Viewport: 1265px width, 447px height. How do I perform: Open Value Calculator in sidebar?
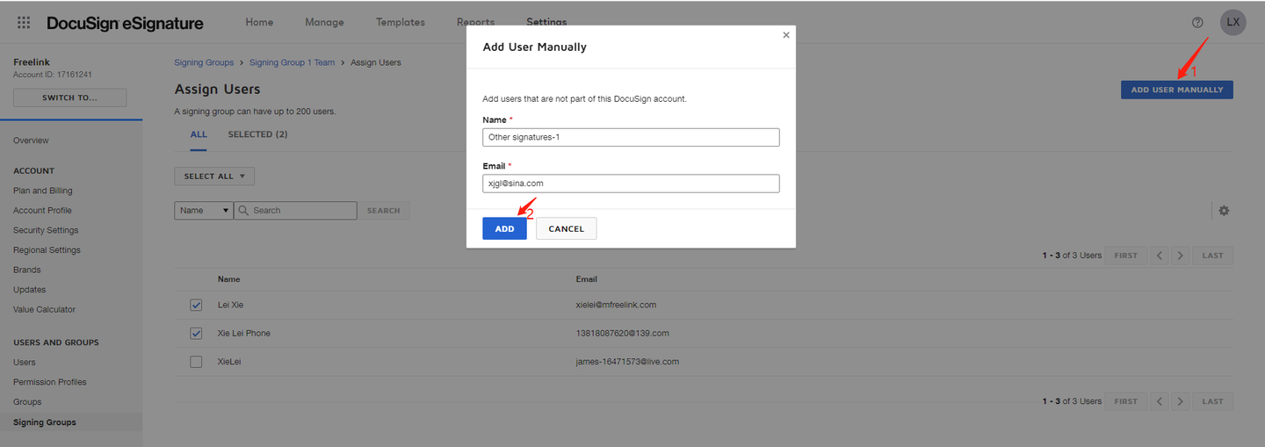point(44,309)
